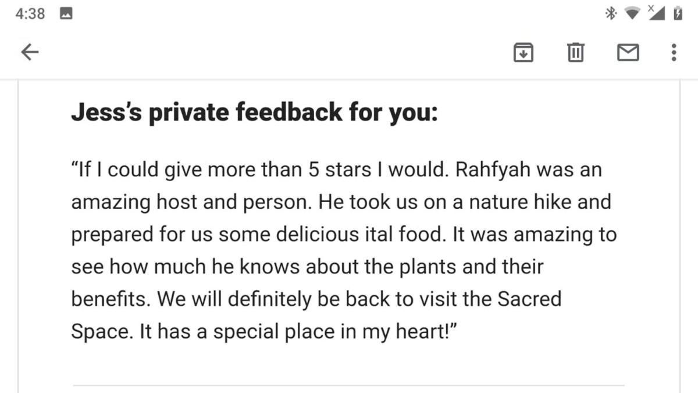Go back using the left arrow
The image size is (698, 393).
tap(30, 52)
